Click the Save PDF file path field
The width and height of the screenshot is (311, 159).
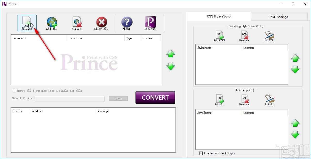(70, 99)
